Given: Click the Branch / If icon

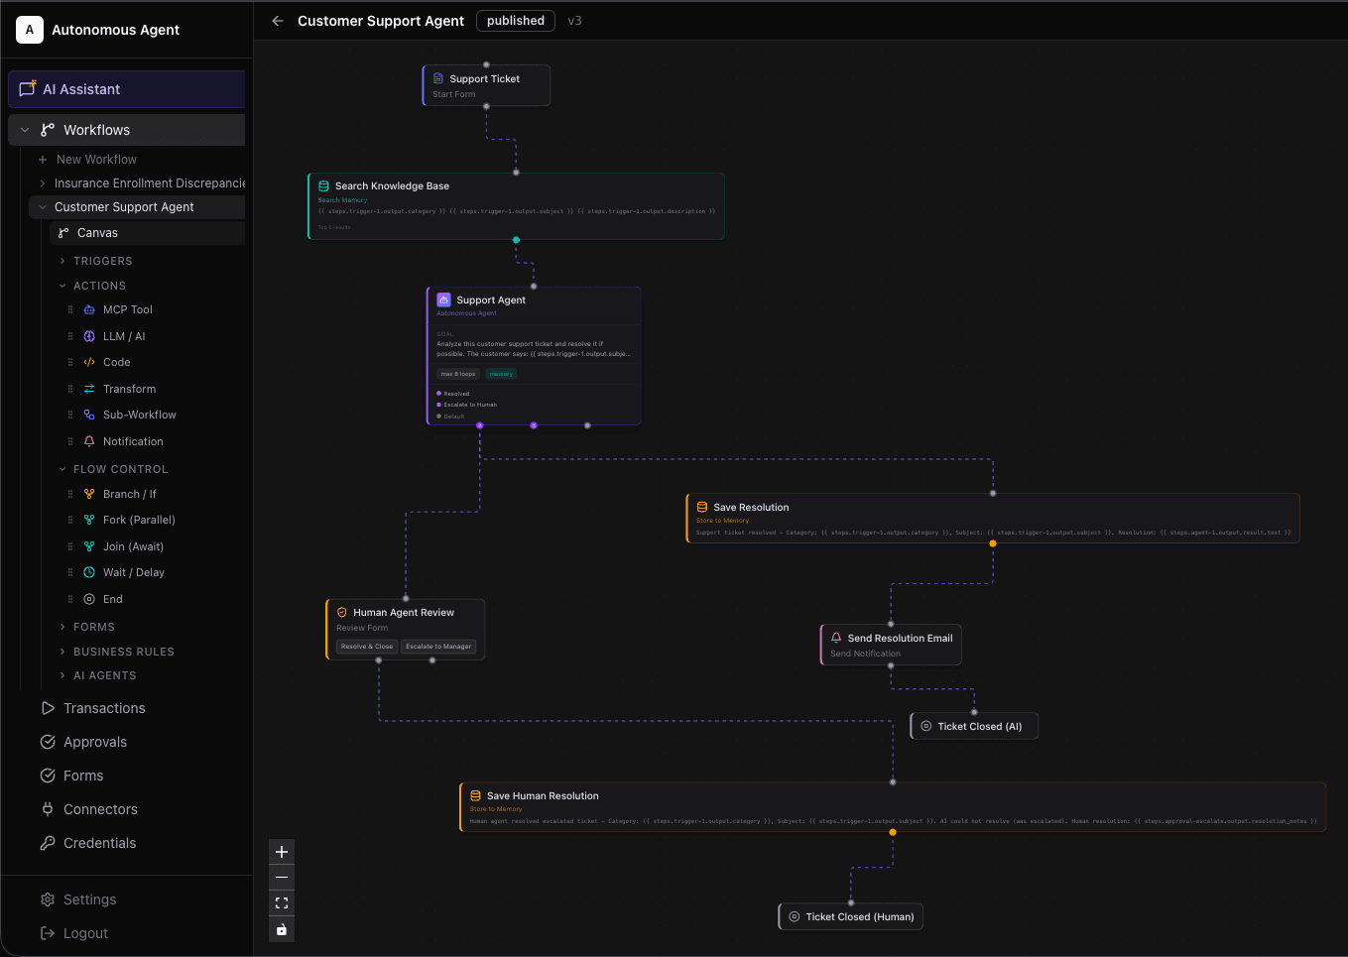Looking at the screenshot, I should 89,494.
